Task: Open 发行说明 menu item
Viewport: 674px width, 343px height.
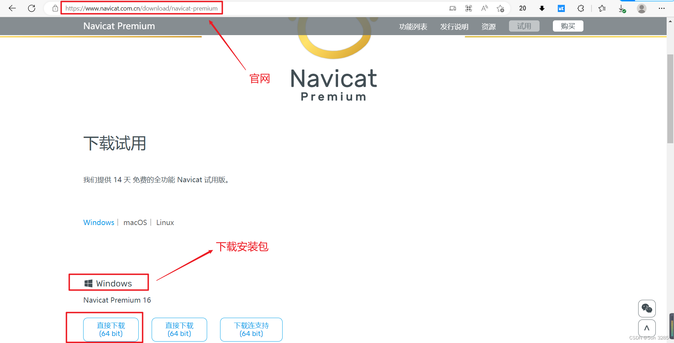Action: 454,26
